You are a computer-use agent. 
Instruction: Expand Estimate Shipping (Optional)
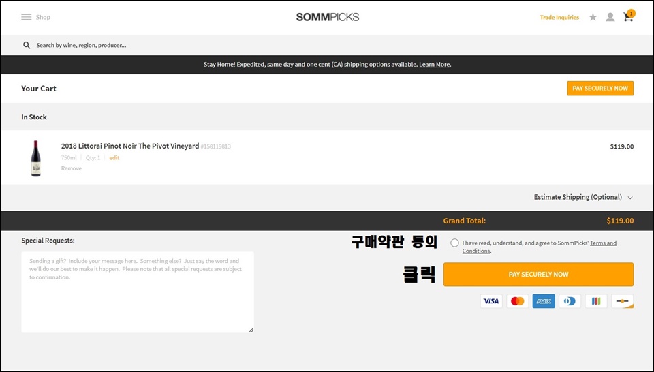[x=578, y=197]
